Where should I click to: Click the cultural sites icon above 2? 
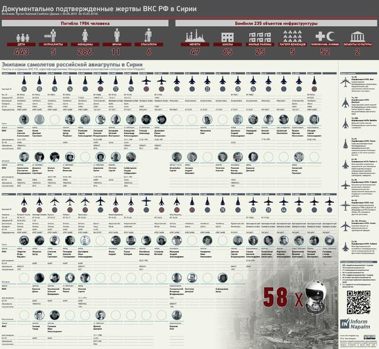tap(357, 36)
